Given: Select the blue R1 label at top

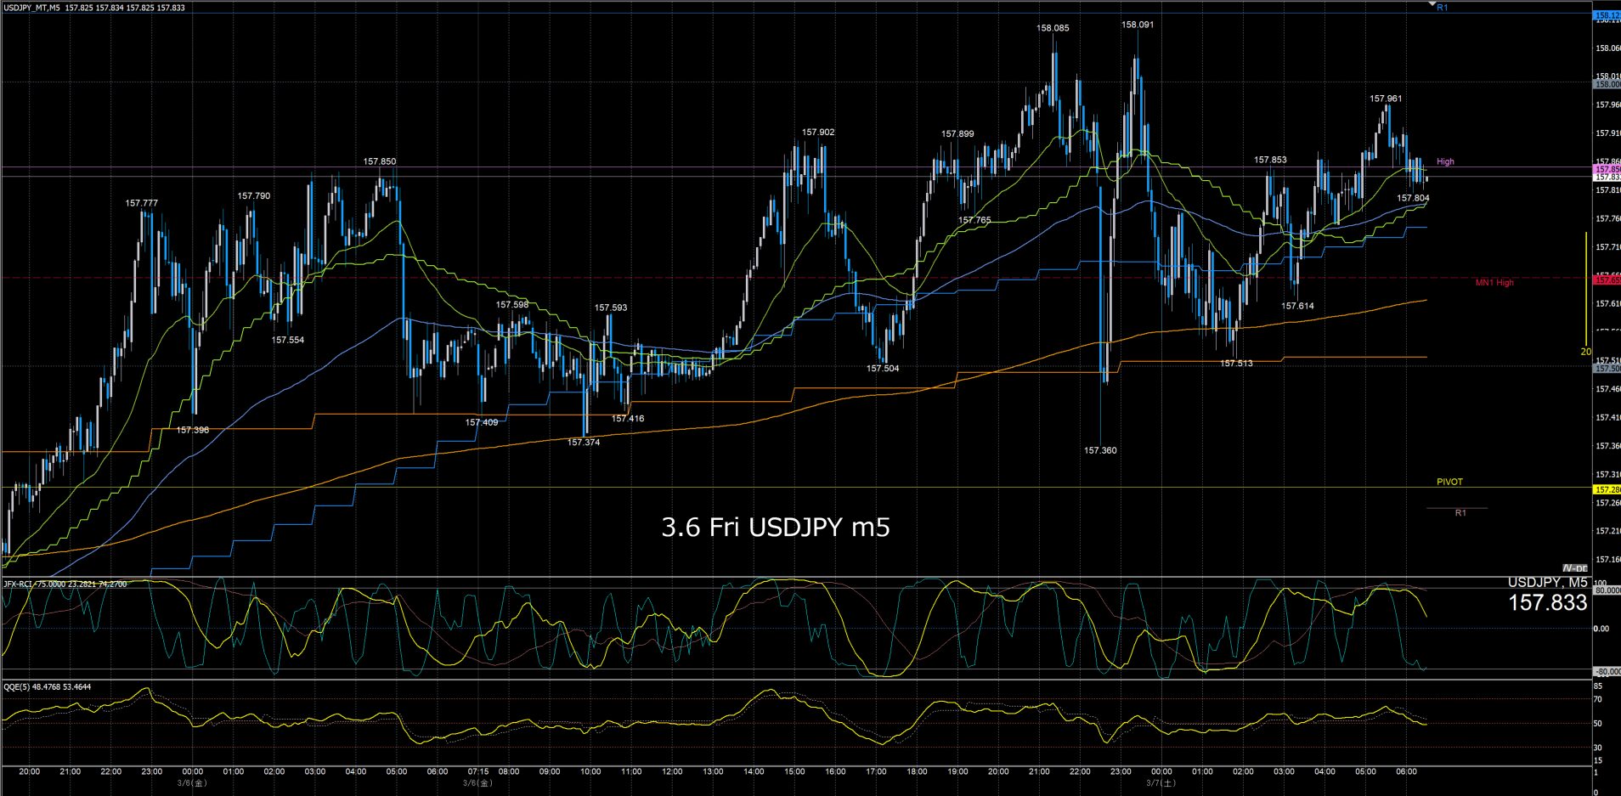Looking at the screenshot, I should [1442, 8].
